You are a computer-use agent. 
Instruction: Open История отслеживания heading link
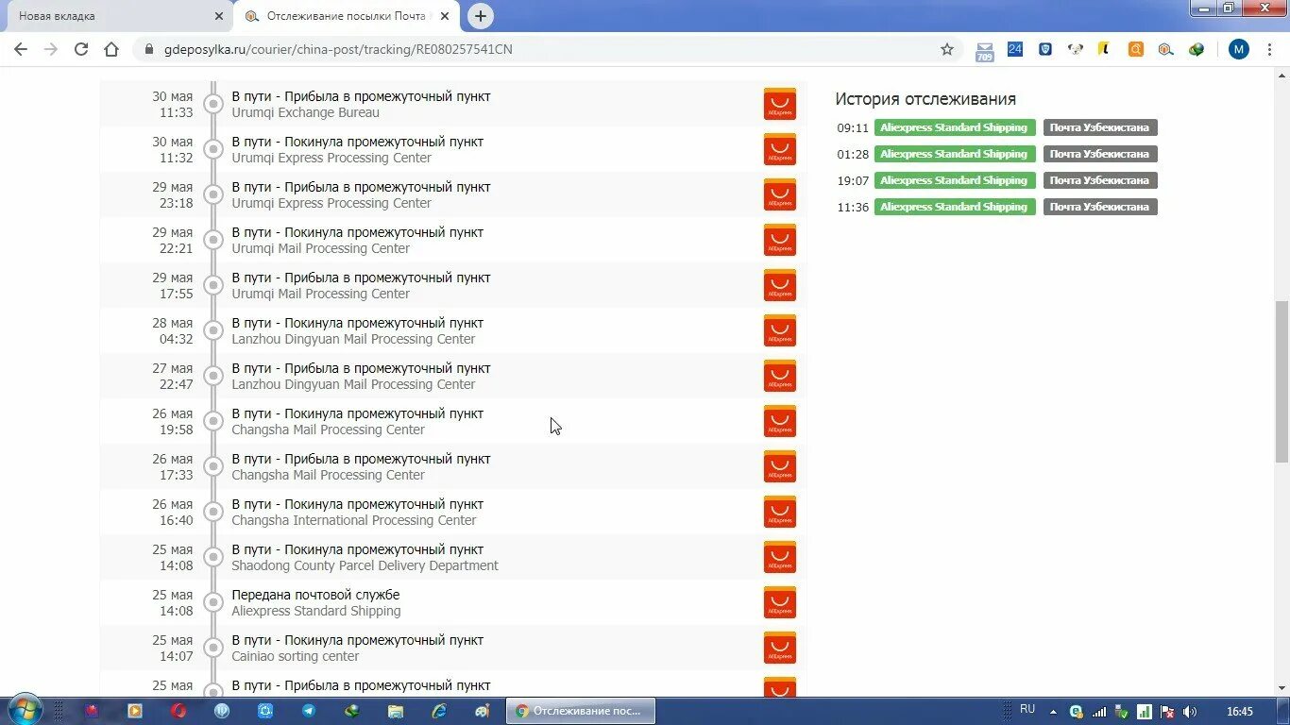pos(925,98)
